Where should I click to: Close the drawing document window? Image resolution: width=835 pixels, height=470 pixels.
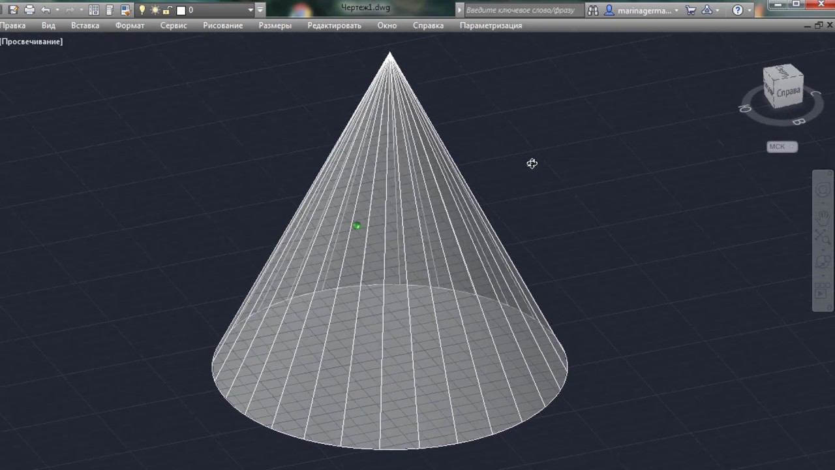(x=830, y=25)
